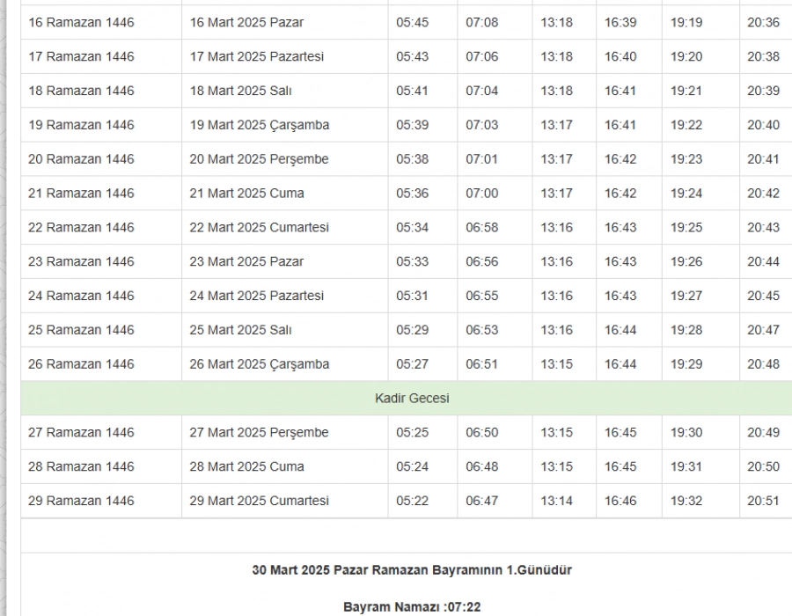This screenshot has width=792, height=616.
Task: Click the 19:30 time on 27 Mart Perşembe
Action: pyautogui.click(x=686, y=432)
